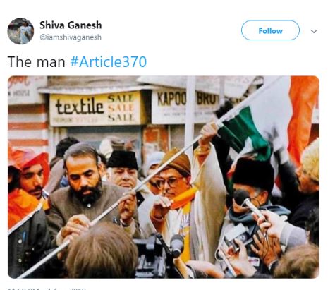Click the tweet text 'The man'

(37, 62)
